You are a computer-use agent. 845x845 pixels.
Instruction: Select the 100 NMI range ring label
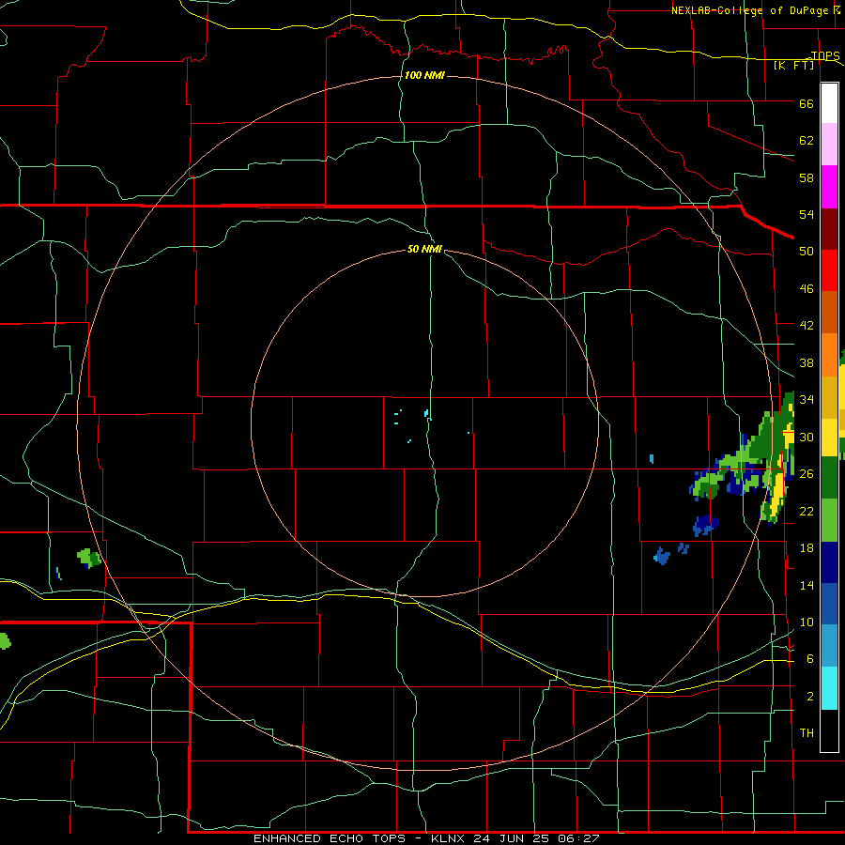point(424,75)
